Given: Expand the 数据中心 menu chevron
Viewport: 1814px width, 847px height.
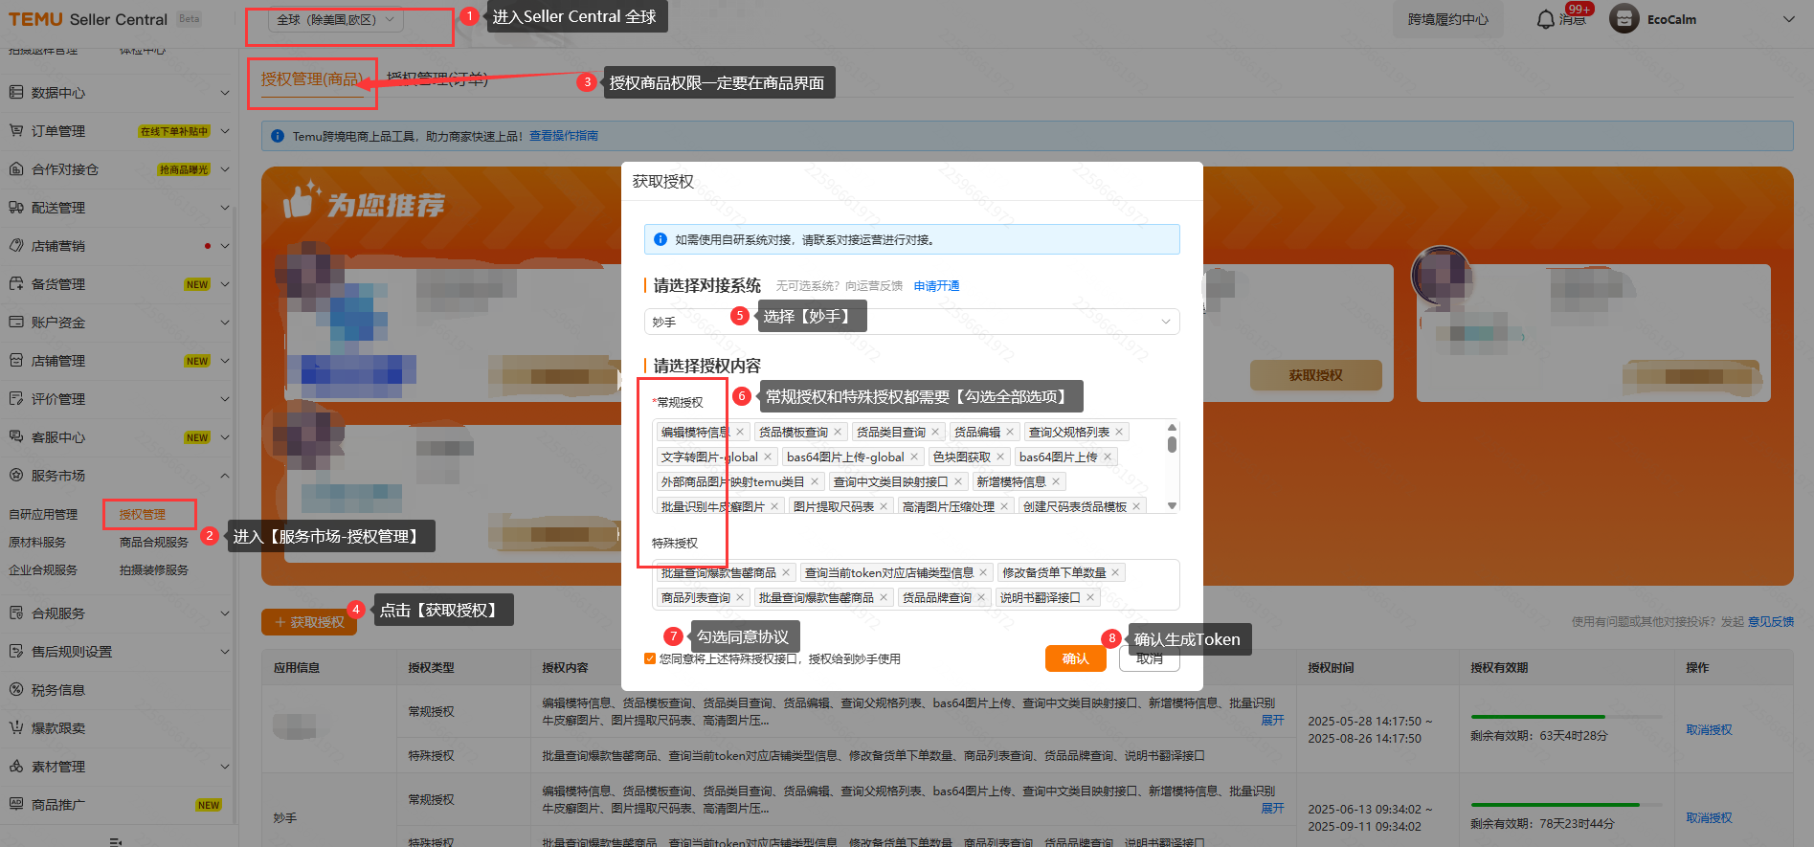Looking at the screenshot, I should pos(225,93).
